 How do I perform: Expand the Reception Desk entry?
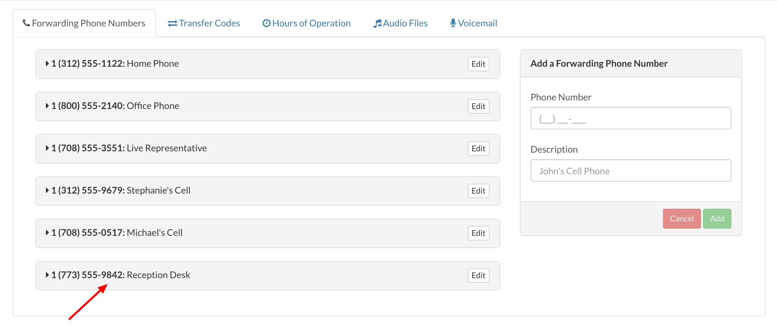[x=47, y=275]
